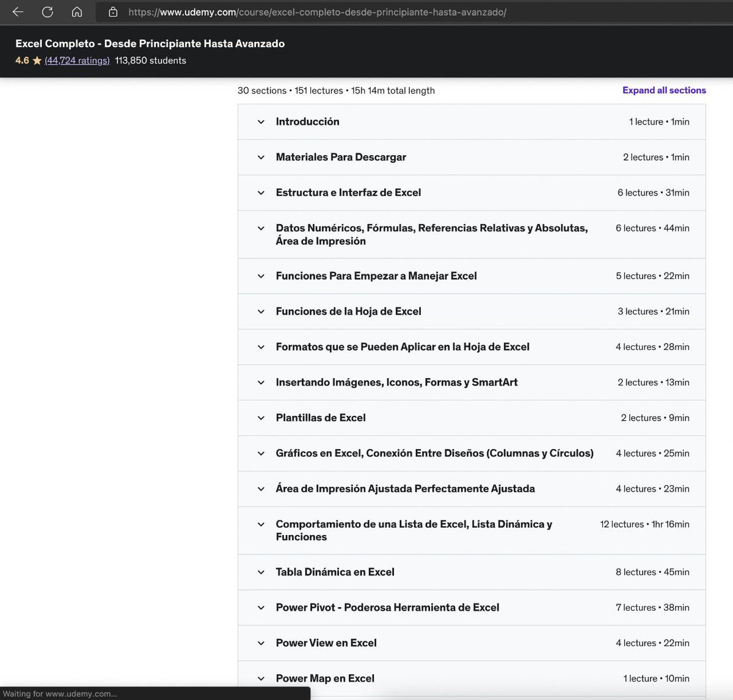Click Power Pivot - Poderosa Herramienta title
Viewport: 733px width, 700px height.
click(387, 608)
